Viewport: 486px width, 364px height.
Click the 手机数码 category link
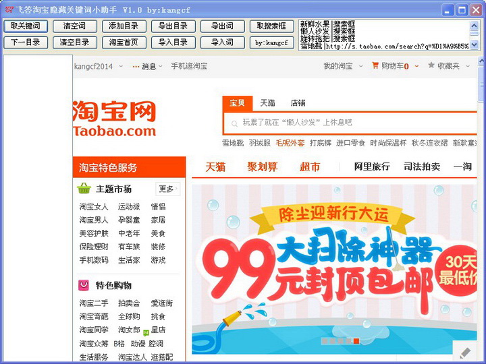tap(94, 260)
